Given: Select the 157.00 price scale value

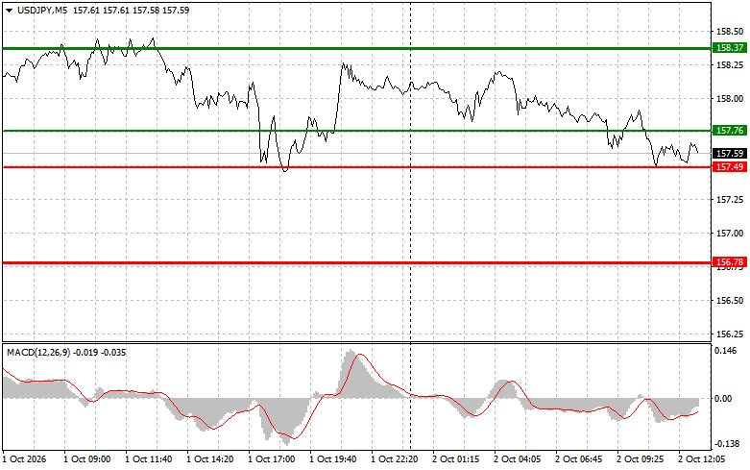Looking at the screenshot, I should click(730, 234).
